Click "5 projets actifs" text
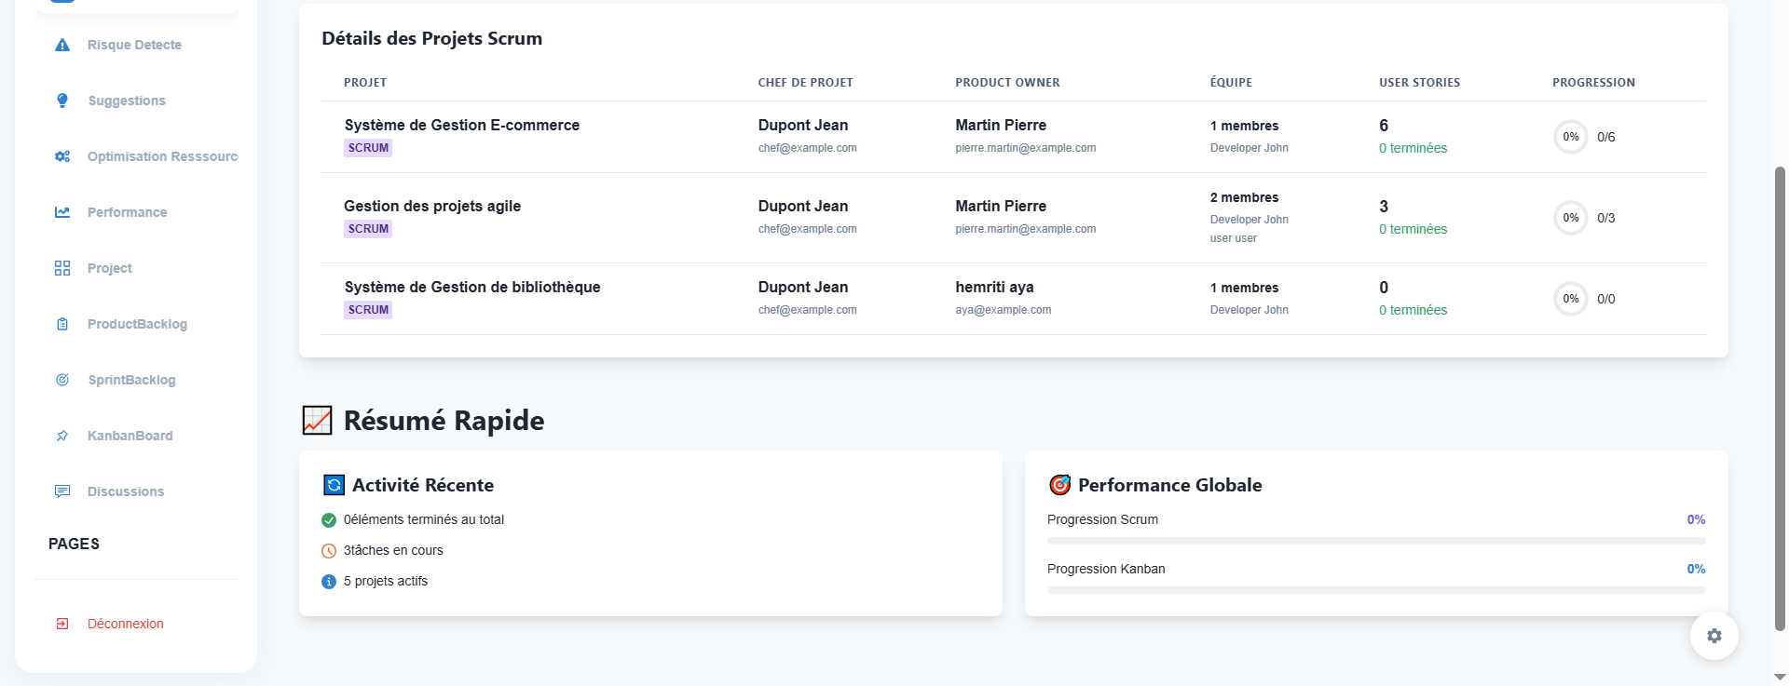Screen dimensions: 1789x686 coord(386,581)
